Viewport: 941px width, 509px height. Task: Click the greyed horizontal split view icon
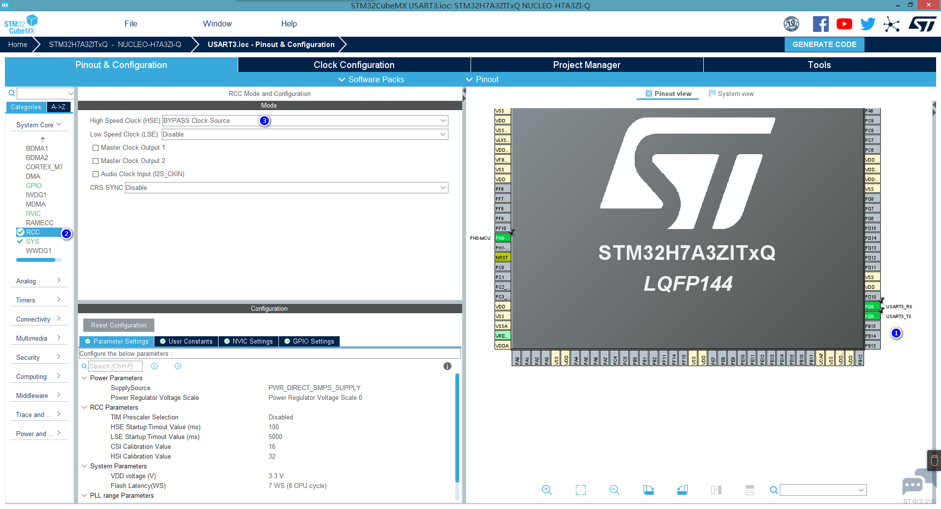750,490
